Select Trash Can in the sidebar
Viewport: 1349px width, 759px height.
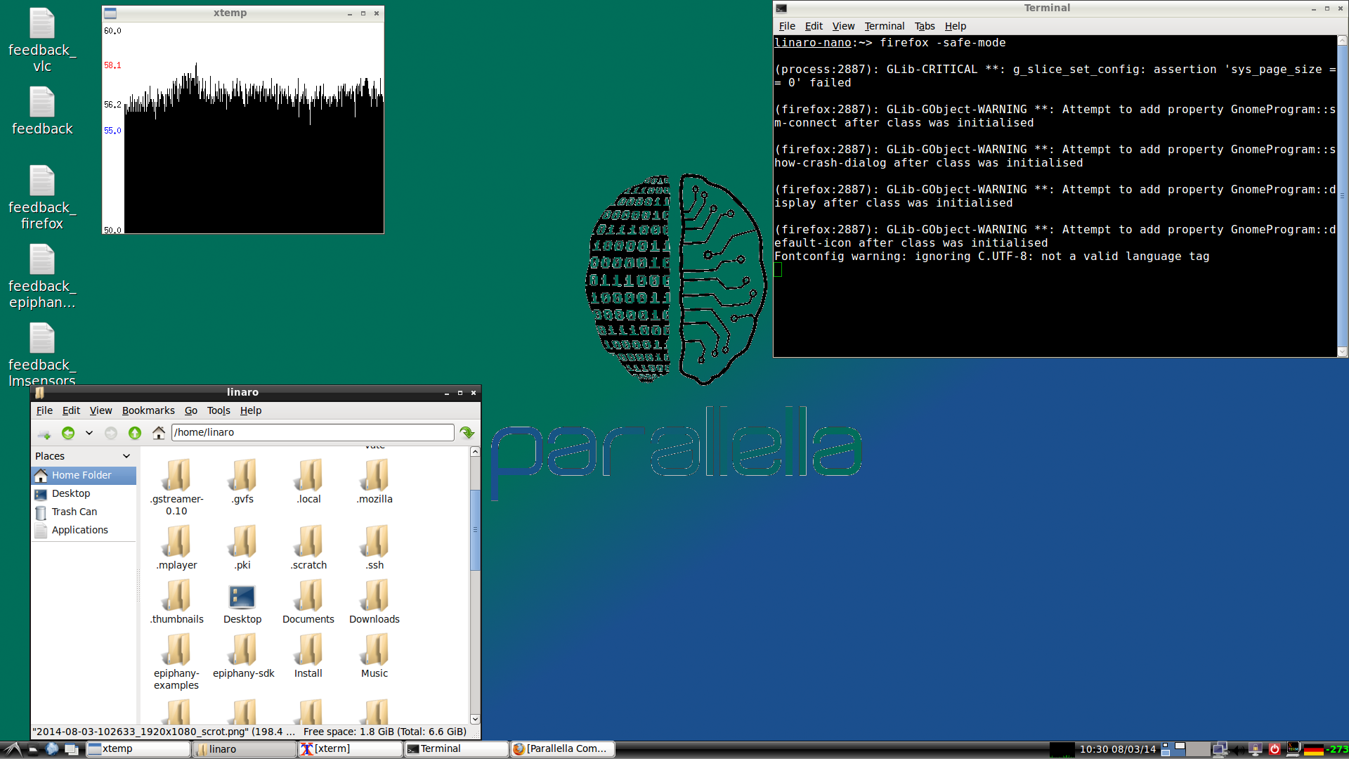tap(74, 512)
